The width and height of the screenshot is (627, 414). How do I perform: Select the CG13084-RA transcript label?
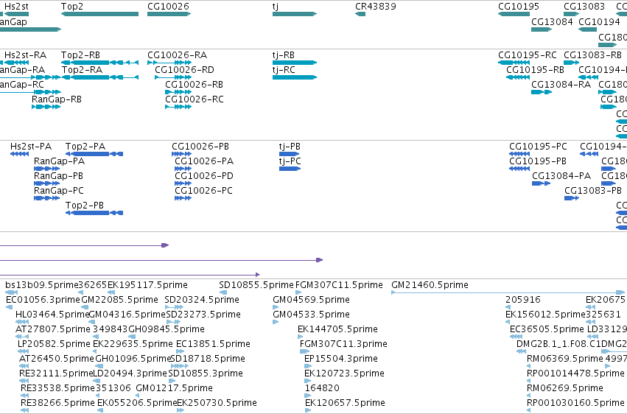[x=561, y=85]
